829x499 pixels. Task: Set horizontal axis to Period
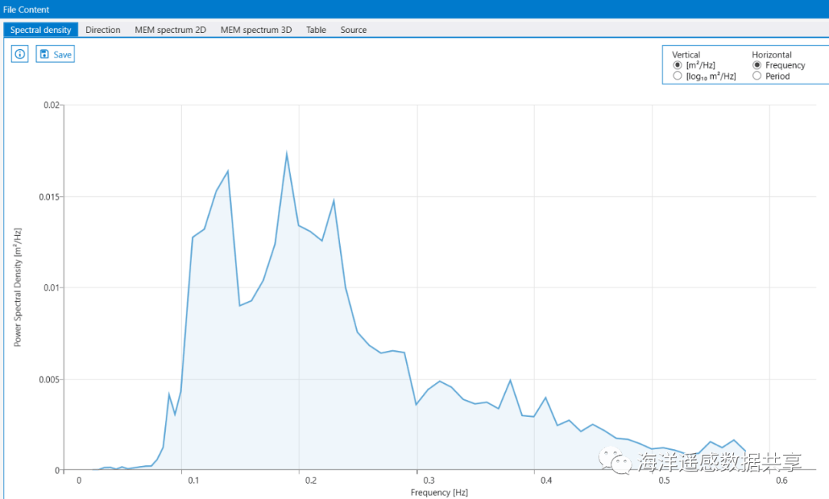758,76
